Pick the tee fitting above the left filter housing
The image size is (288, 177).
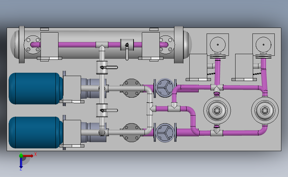pos(217,88)
